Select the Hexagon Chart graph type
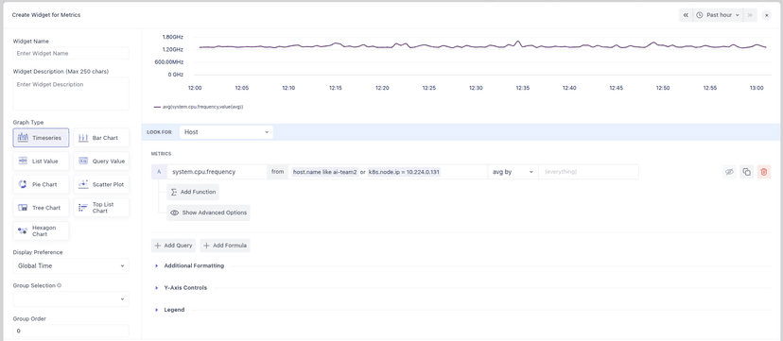Image resolution: width=783 pixels, height=341 pixels. 41,230
